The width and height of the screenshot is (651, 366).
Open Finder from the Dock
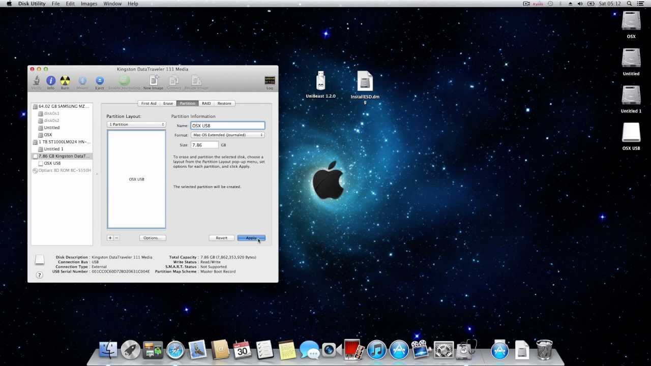click(108, 350)
